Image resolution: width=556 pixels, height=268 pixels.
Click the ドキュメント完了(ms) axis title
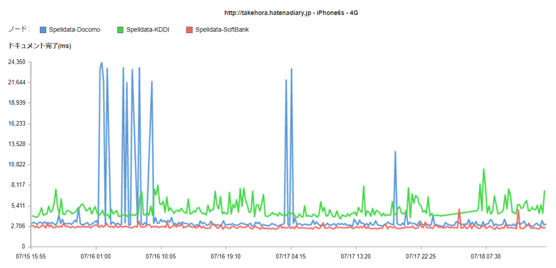40,46
